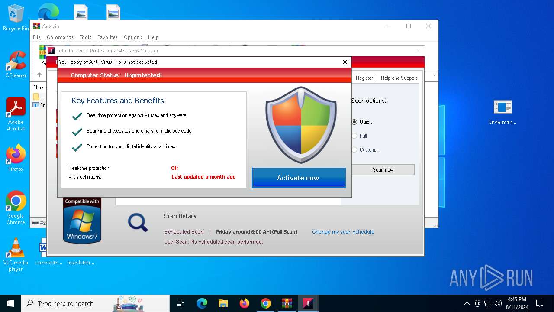The width and height of the screenshot is (554, 312).
Task: Click the volume speaker tray icon
Action: 498,303
